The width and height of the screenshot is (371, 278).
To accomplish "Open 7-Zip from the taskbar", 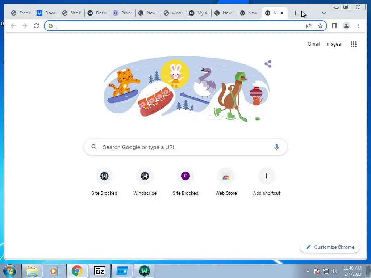I will pyautogui.click(x=100, y=271).
